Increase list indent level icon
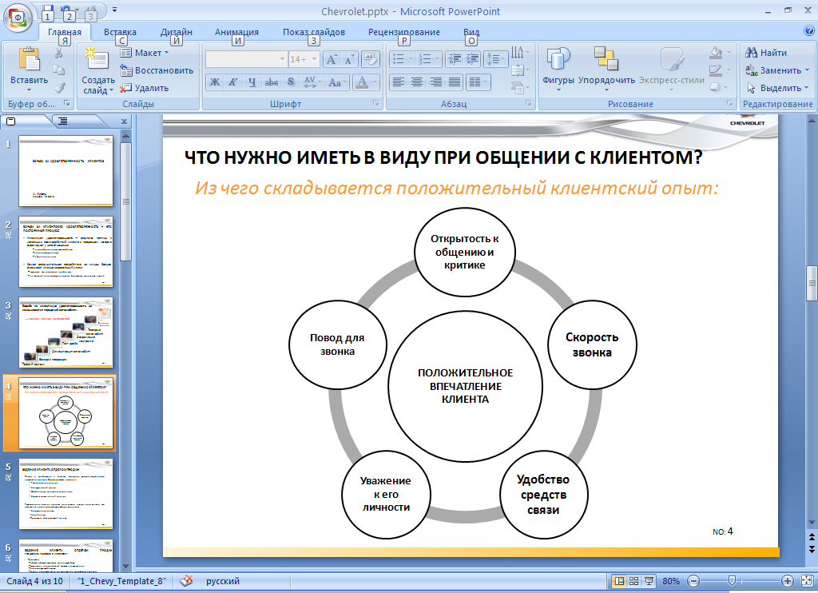 tap(472, 59)
